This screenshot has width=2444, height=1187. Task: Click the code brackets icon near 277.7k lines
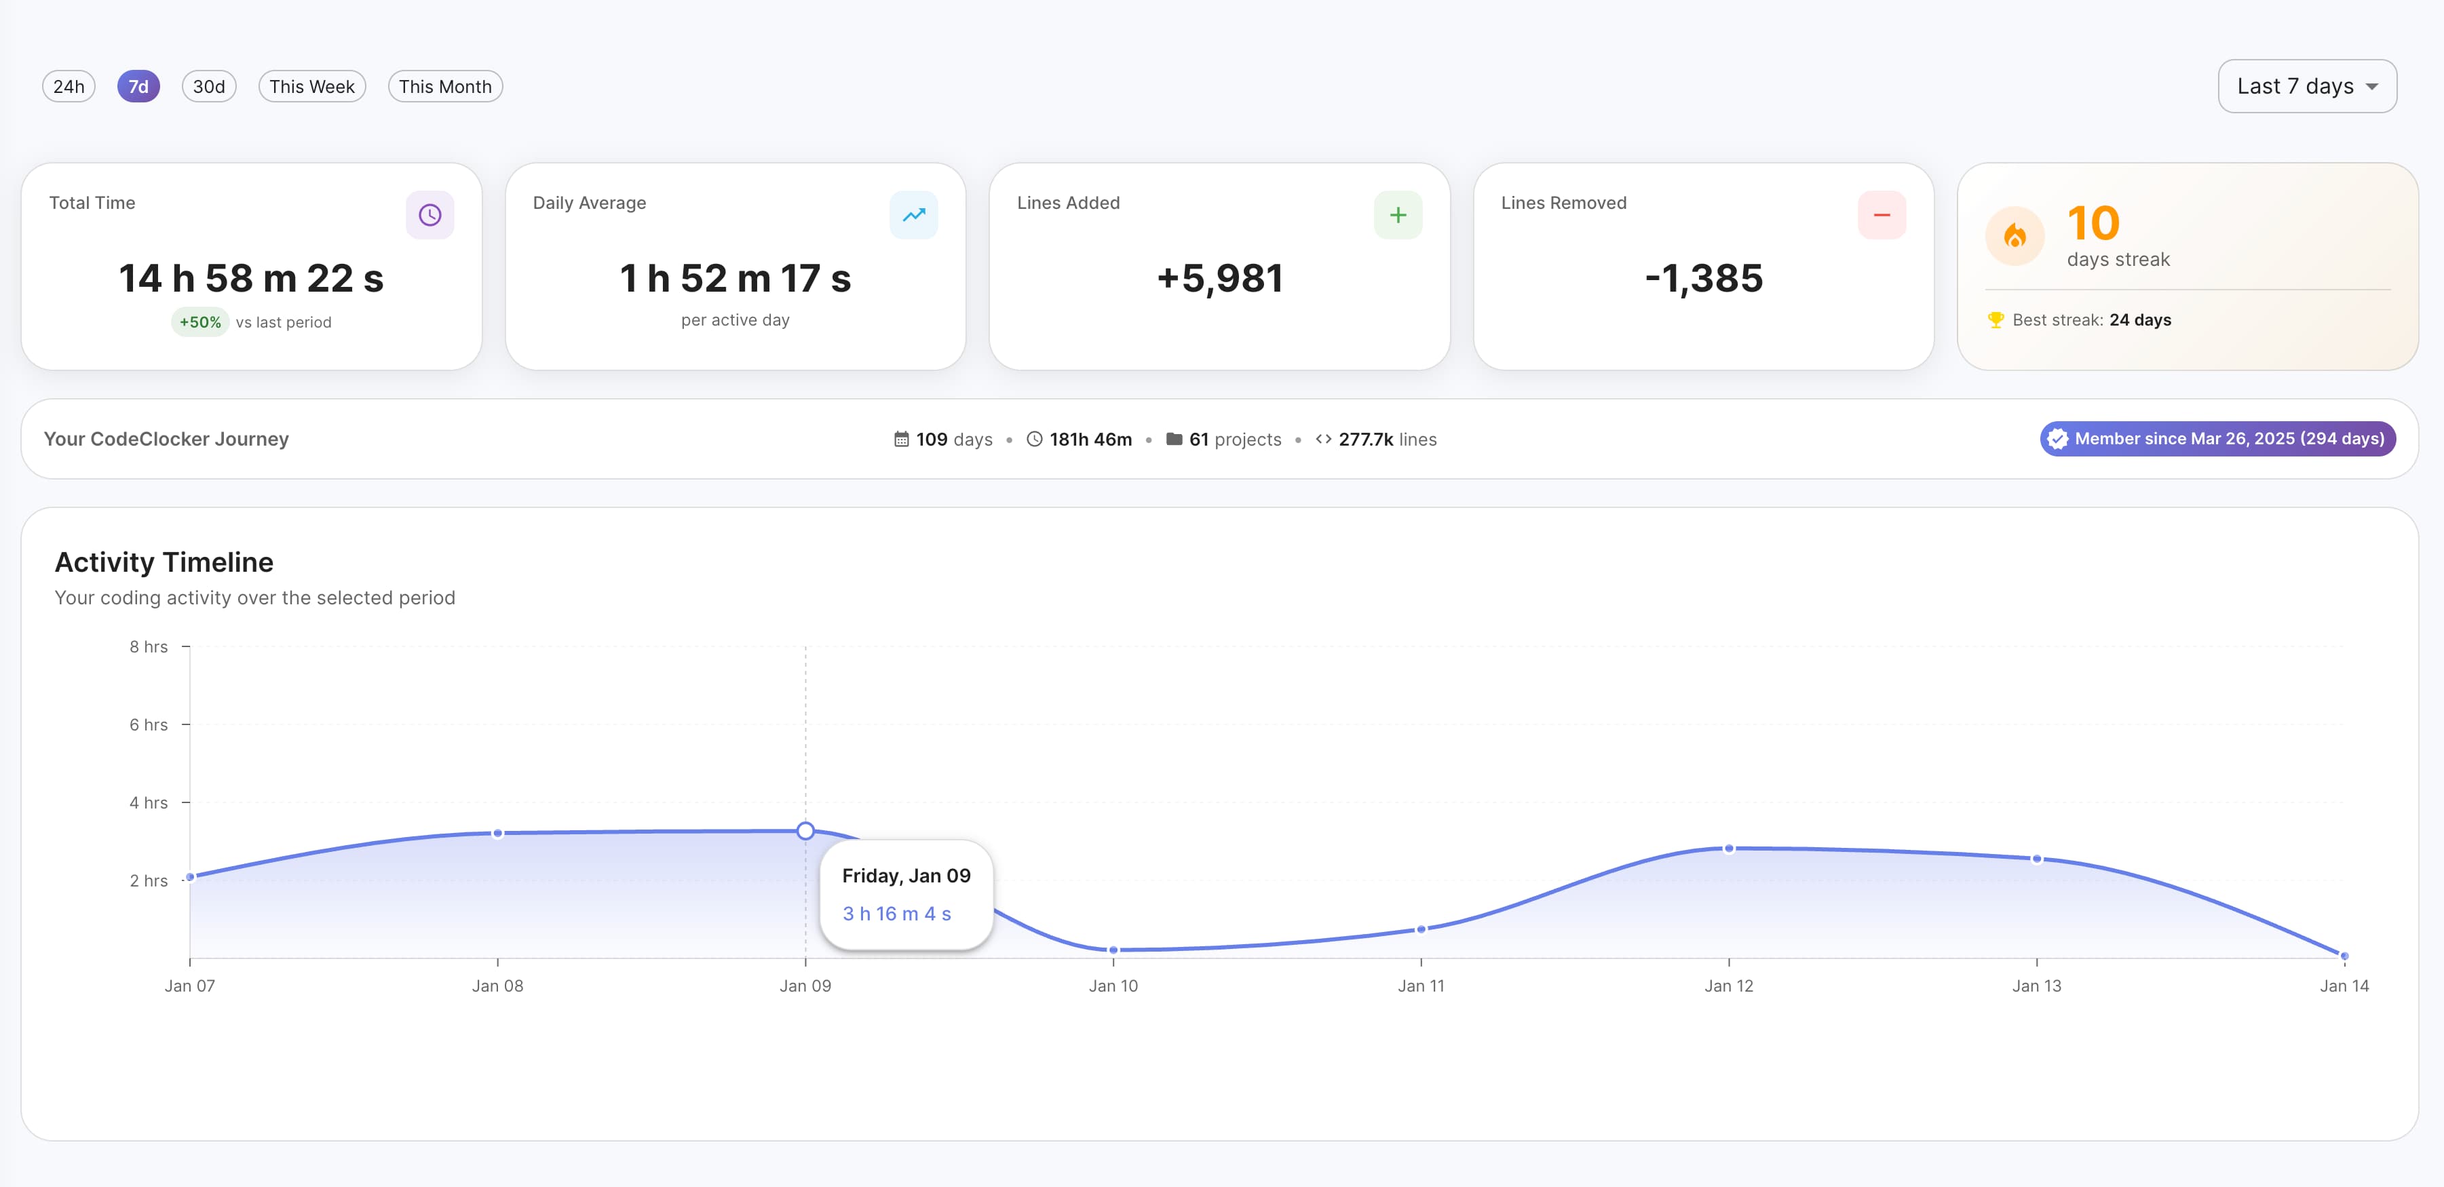tap(1324, 439)
